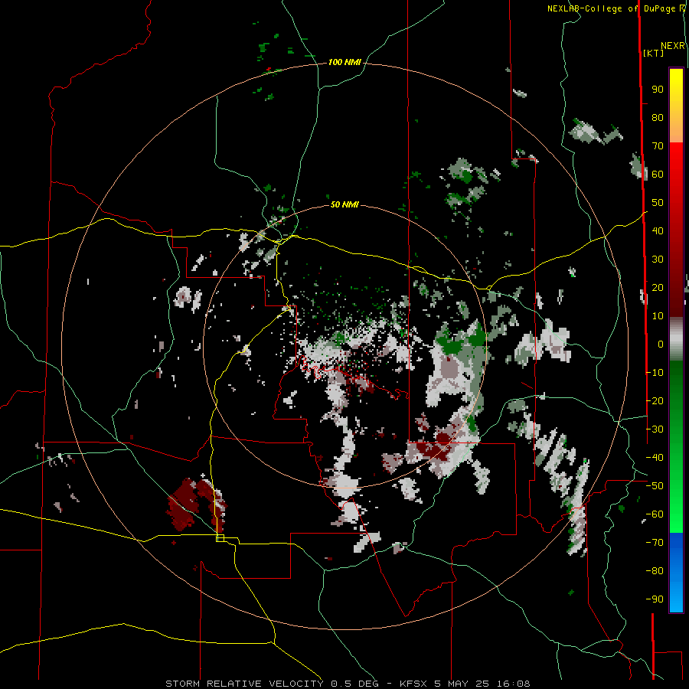Screen dimensions: 689x689
Task: Click the STORM RELATIVE VELOCITY caption text
Action: point(244,684)
